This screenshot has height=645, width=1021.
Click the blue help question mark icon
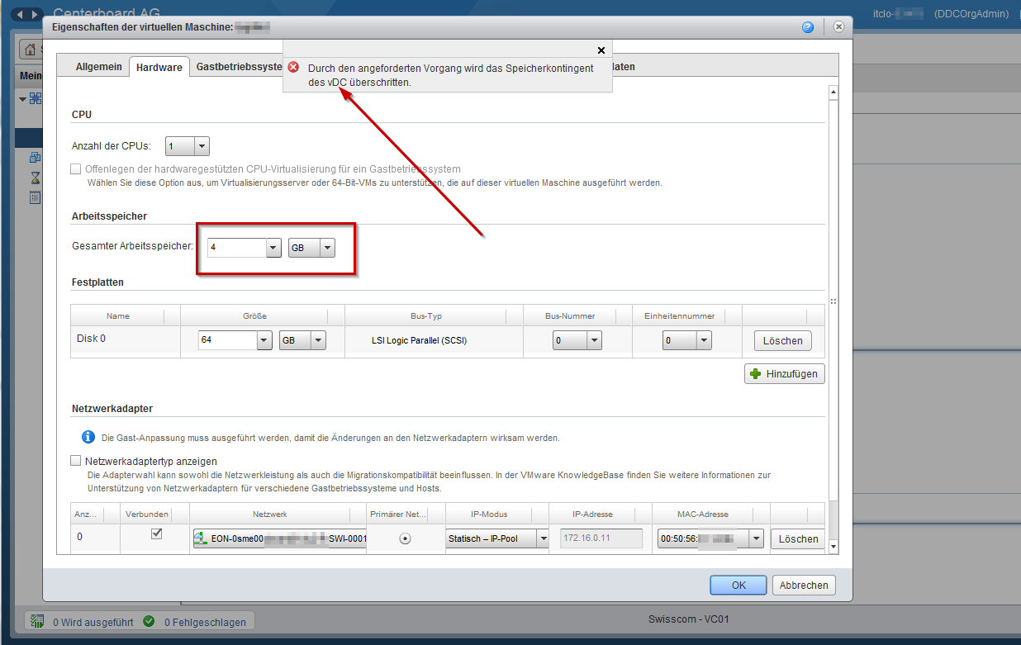pos(808,27)
